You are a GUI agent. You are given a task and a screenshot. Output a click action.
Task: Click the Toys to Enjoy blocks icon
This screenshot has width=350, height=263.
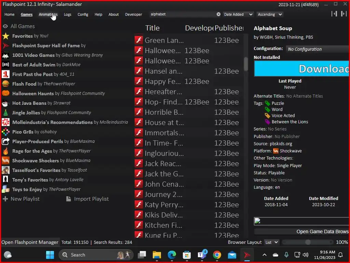[5, 189]
